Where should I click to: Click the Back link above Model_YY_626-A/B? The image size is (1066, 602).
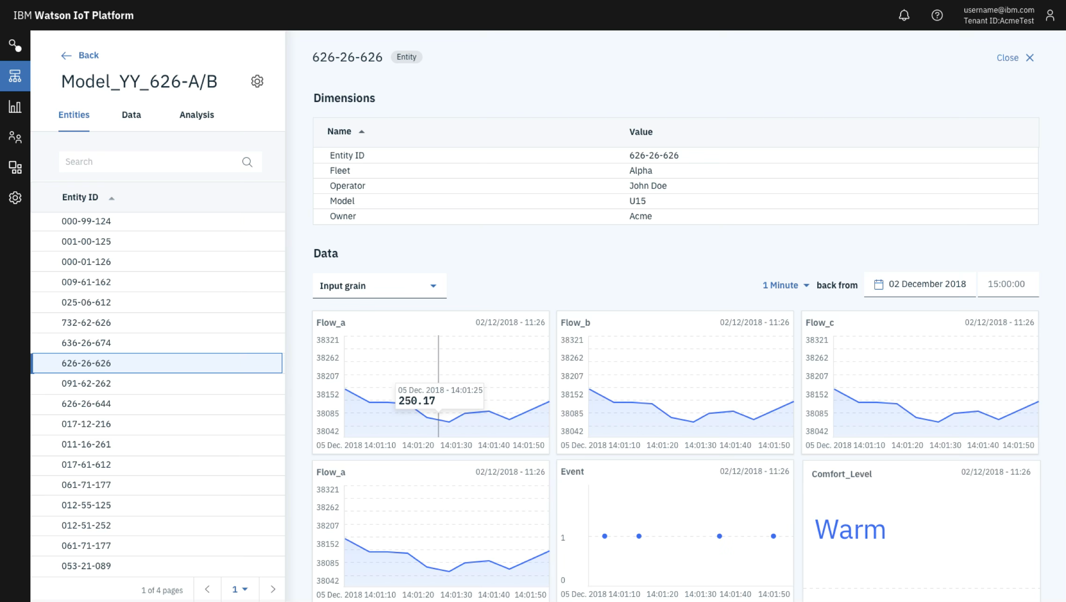pos(80,55)
